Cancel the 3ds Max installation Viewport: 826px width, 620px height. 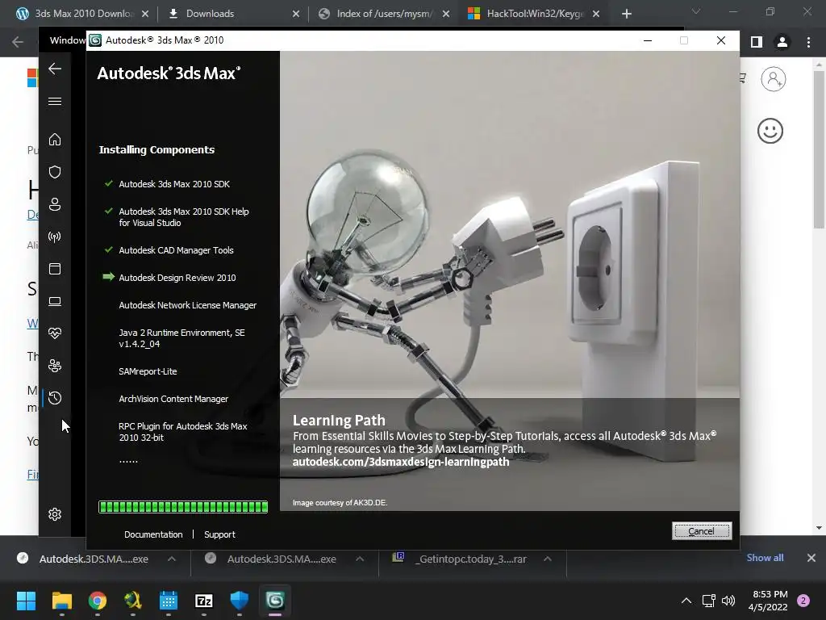coord(702,531)
